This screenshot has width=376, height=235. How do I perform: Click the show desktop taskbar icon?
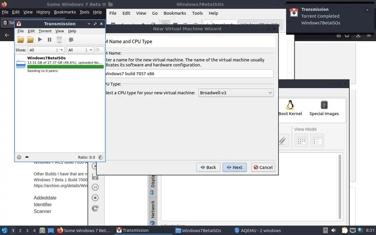(51, 230)
